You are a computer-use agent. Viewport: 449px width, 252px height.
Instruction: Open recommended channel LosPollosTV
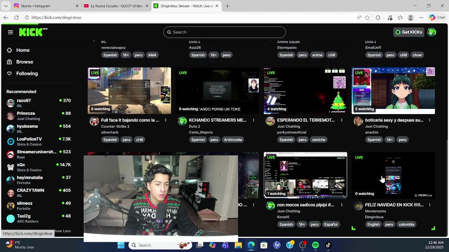(x=39, y=141)
